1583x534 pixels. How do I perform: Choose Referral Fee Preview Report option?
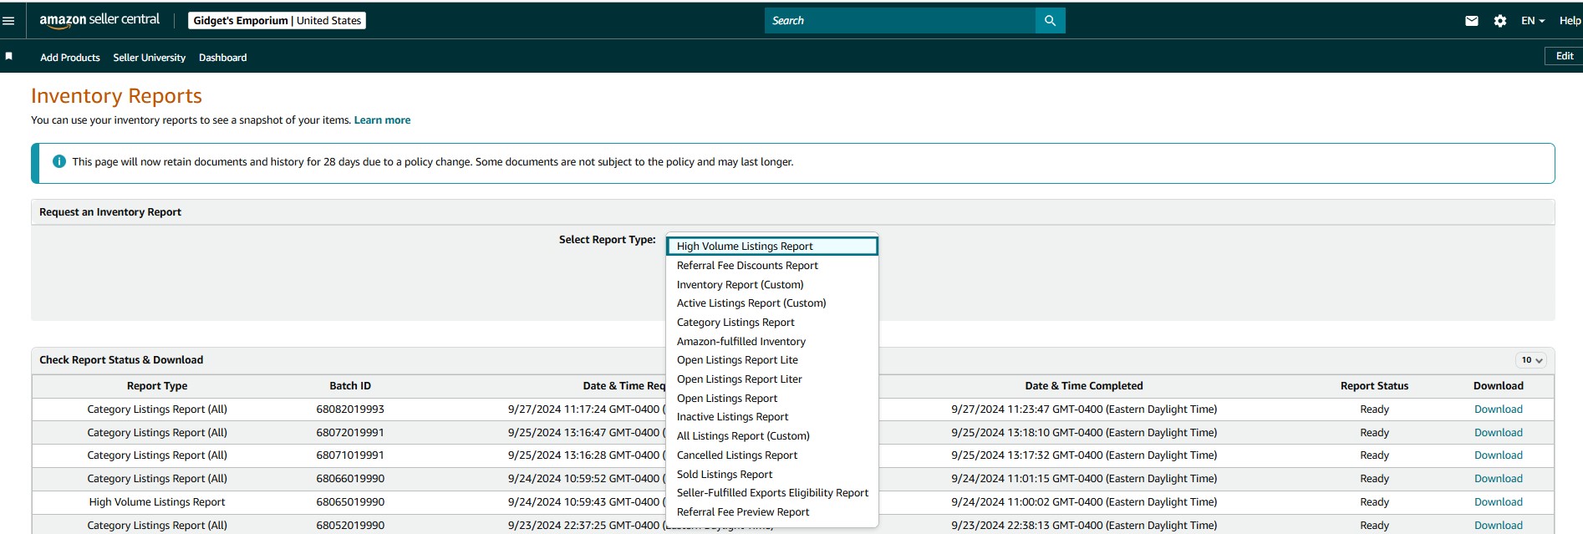click(772, 511)
